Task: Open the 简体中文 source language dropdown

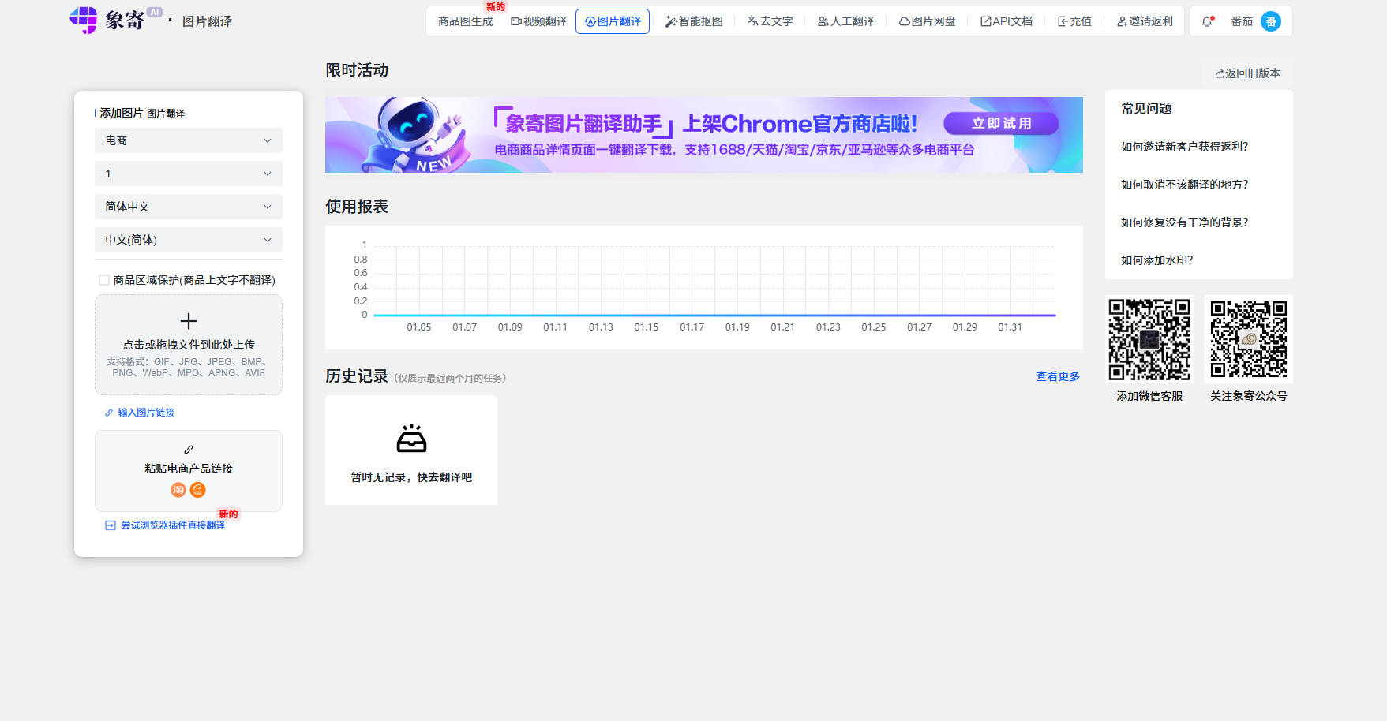Action: coord(188,206)
